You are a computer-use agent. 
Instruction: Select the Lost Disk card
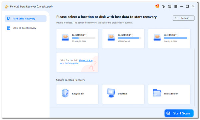point(169,38)
